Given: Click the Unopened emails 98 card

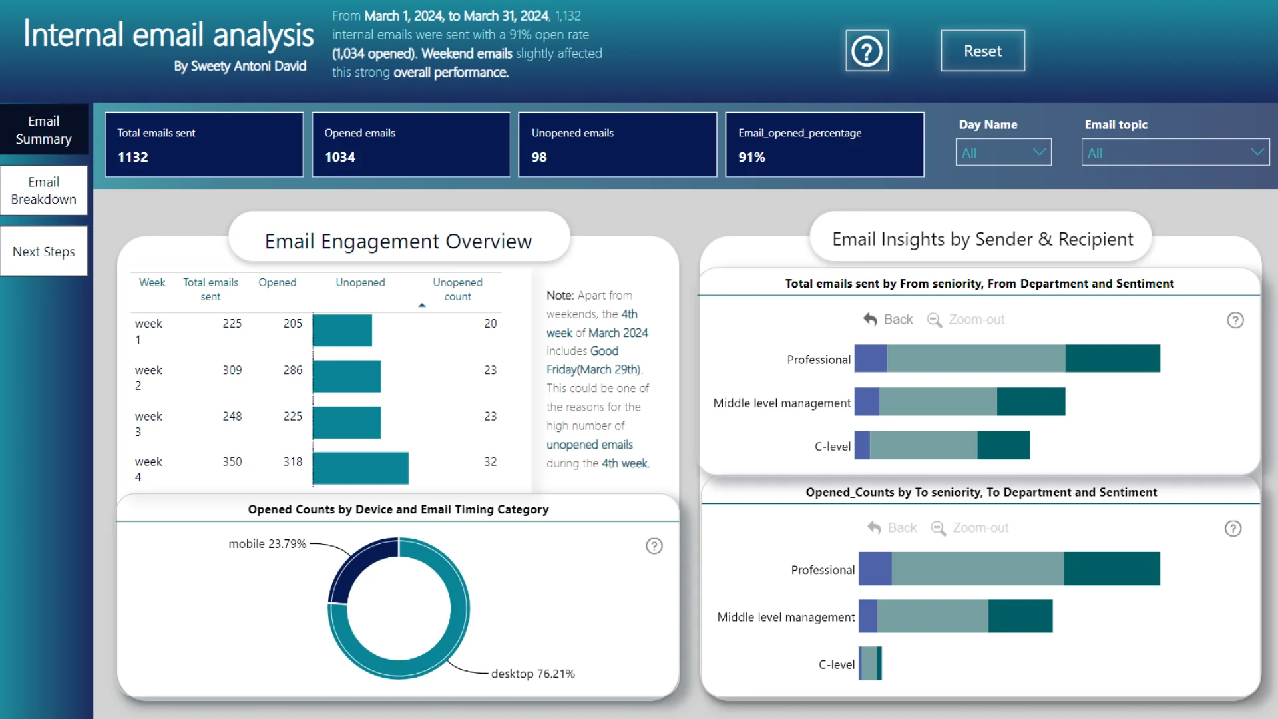Looking at the screenshot, I should pos(618,144).
